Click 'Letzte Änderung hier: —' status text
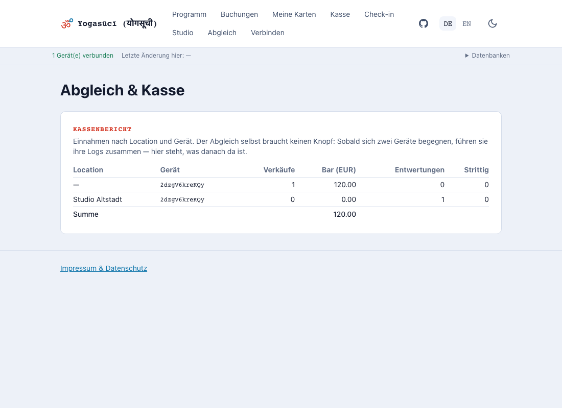The height and width of the screenshot is (408, 562). coord(156,56)
